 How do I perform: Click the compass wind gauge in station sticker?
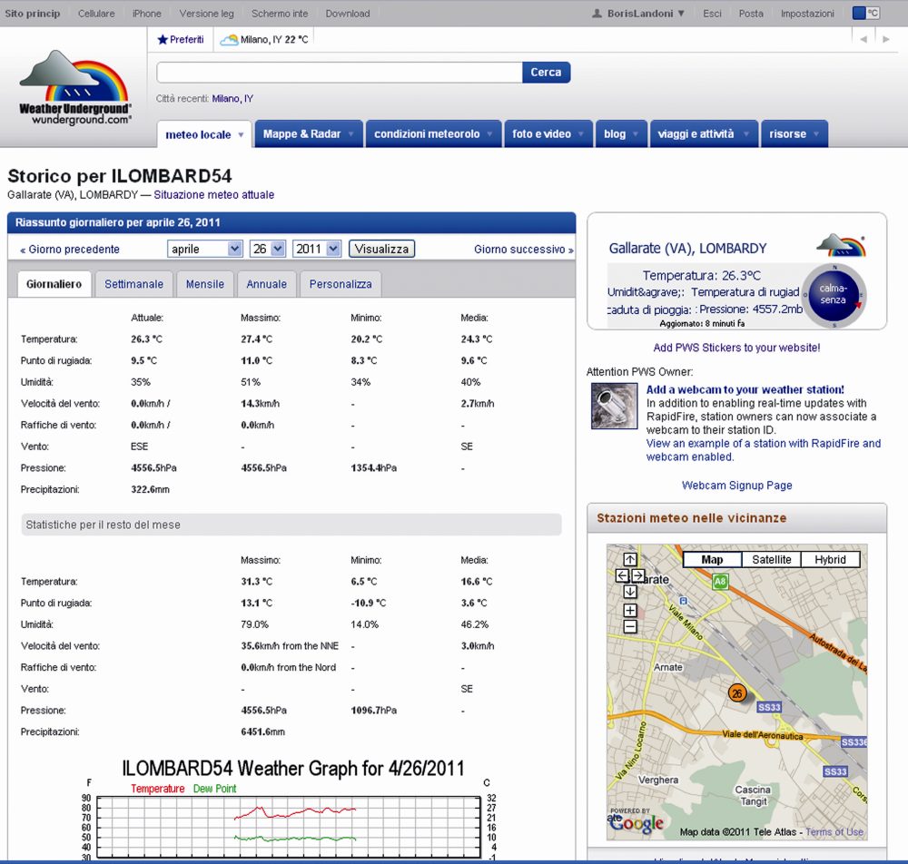[x=833, y=294]
